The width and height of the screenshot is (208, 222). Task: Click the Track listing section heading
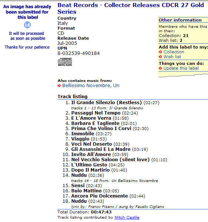click(73, 97)
